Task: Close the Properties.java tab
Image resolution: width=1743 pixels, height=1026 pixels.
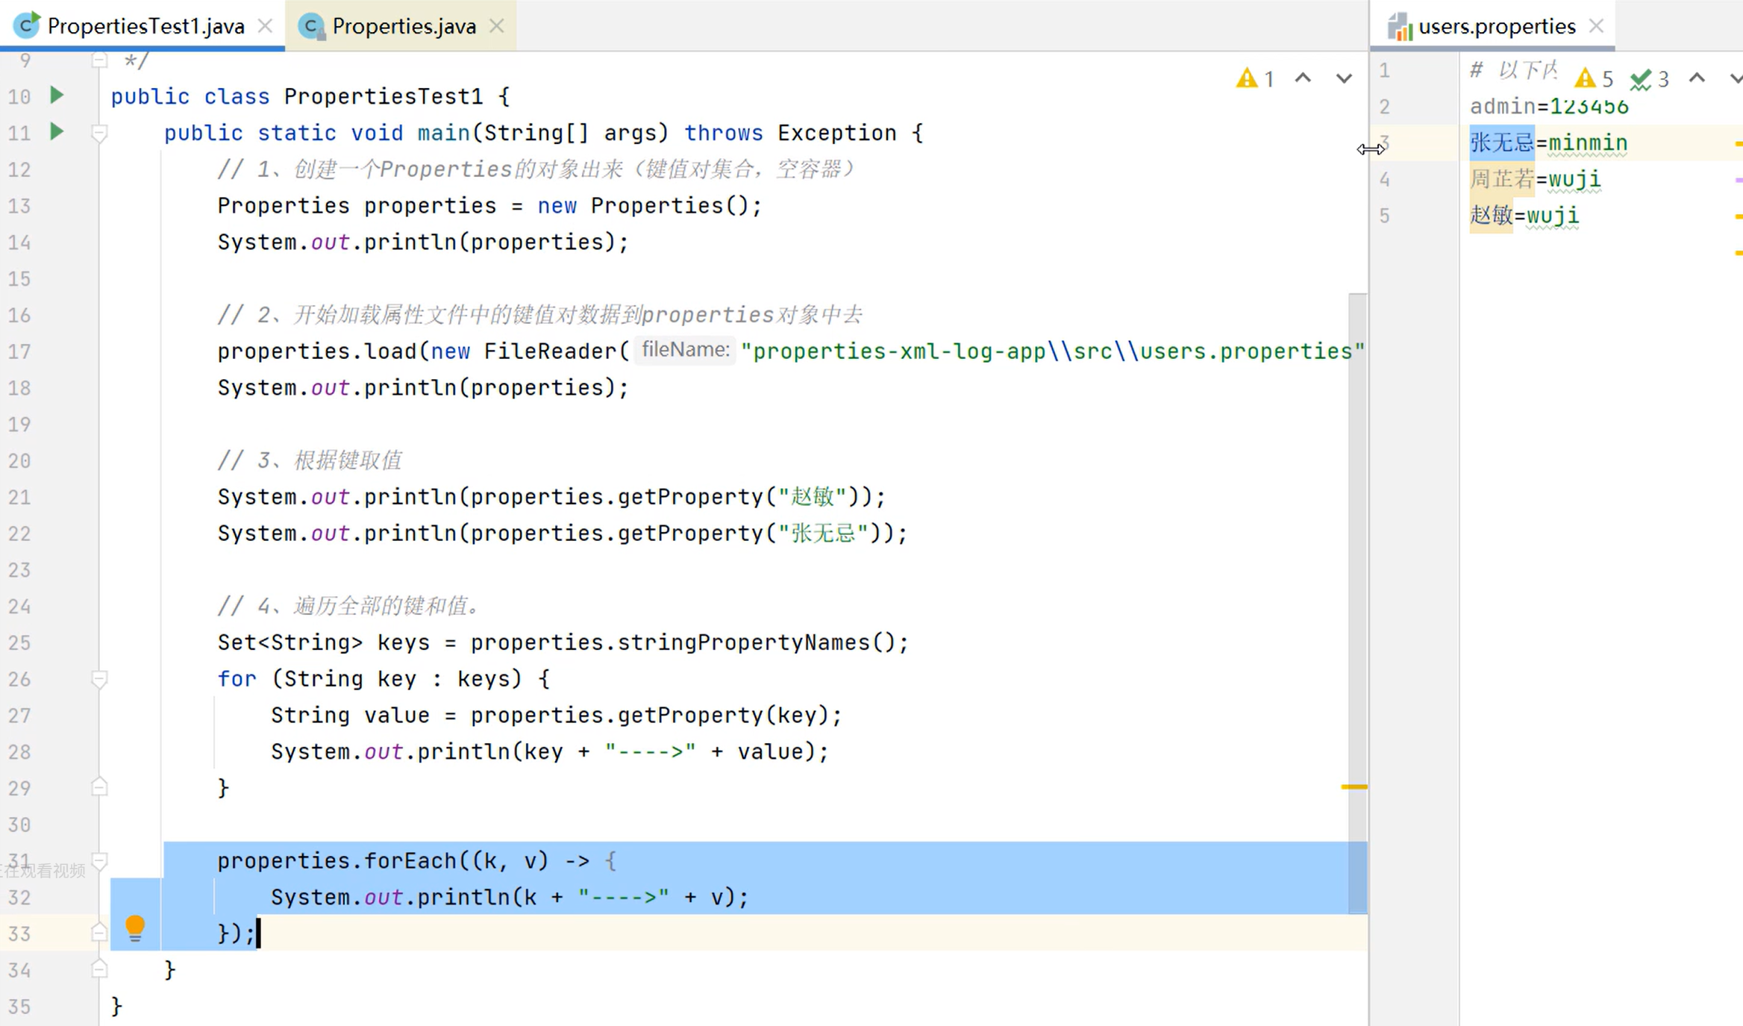Action: (x=497, y=26)
